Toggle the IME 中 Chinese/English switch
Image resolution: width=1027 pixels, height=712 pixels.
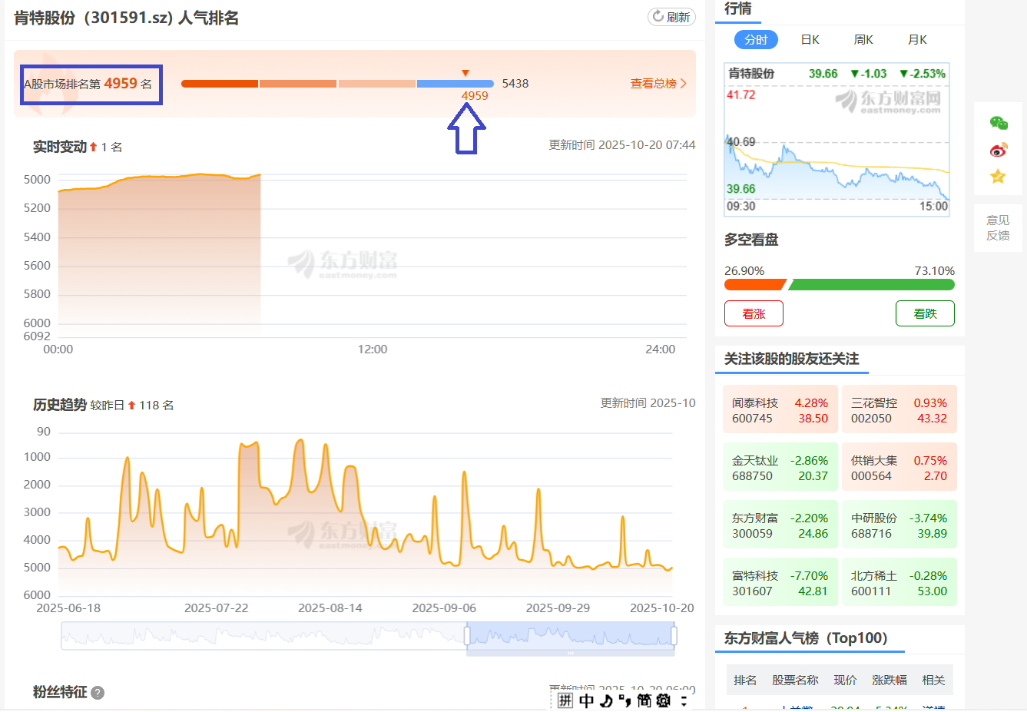(587, 700)
